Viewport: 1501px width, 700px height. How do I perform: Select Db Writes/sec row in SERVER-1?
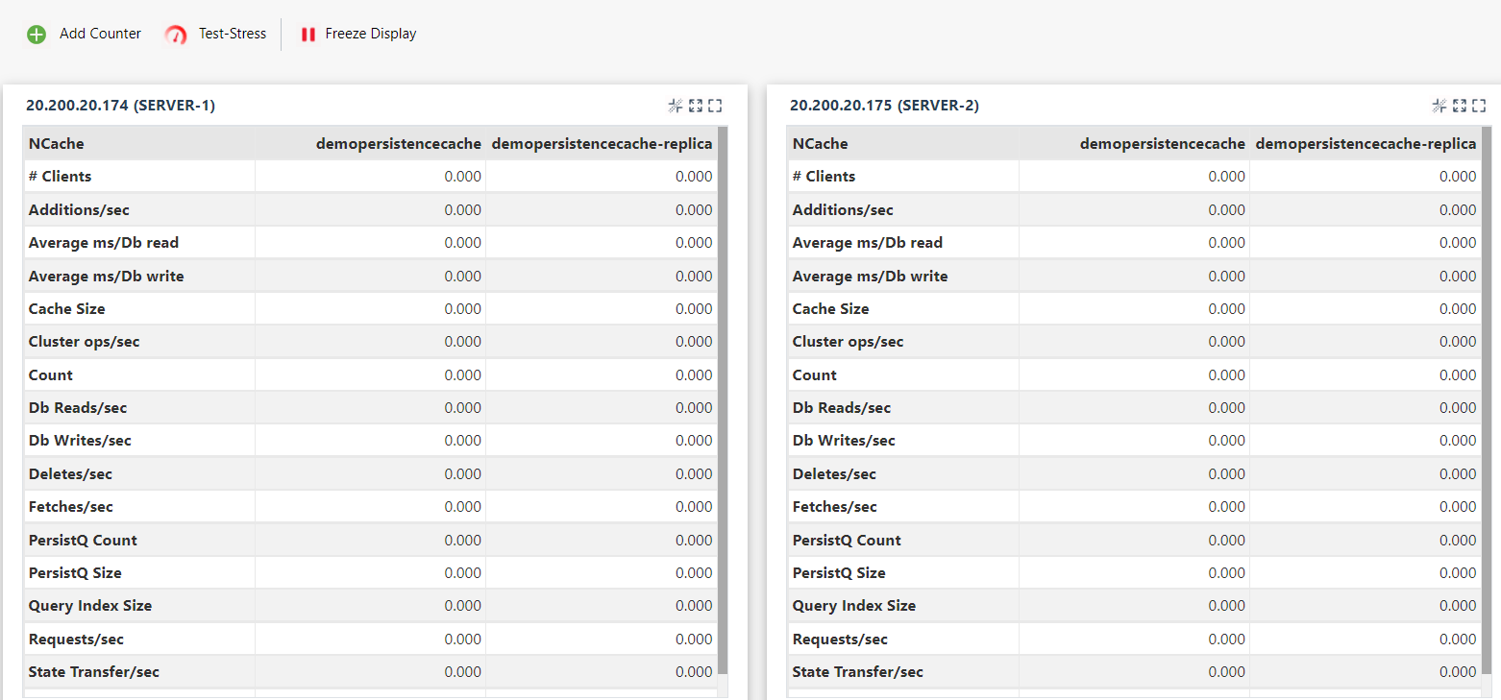pyautogui.click(x=371, y=441)
